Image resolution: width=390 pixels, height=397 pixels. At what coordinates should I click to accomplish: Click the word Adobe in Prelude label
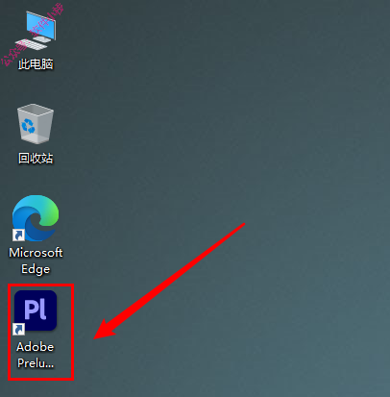pyautogui.click(x=36, y=347)
